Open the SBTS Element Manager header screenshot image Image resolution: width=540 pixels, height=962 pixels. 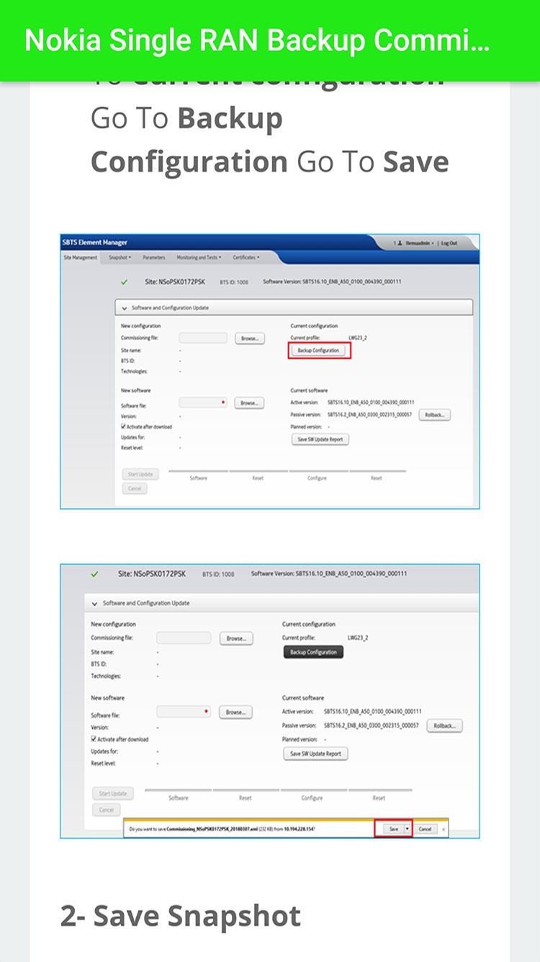(270, 371)
